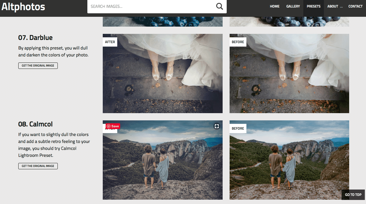
Task: Click GET THE ORIGINAL IMAGE under Calmcol
Action: pos(38,166)
